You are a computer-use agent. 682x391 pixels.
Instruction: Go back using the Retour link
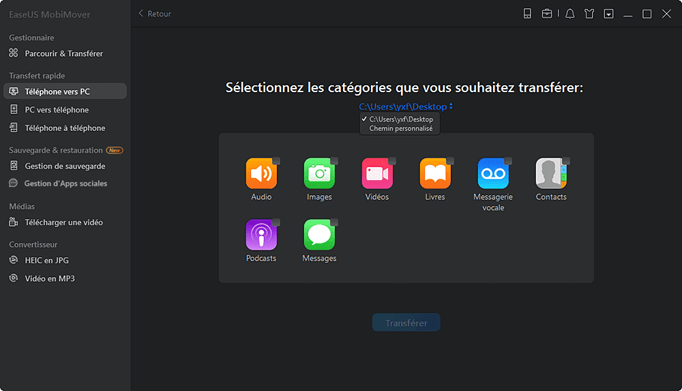click(x=155, y=14)
